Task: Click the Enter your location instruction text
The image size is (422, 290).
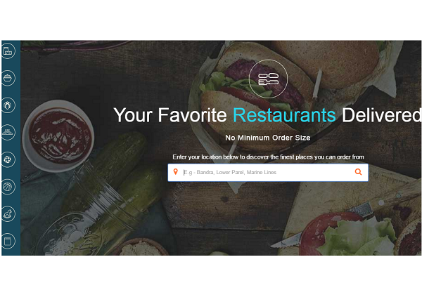Action: (x=268, y=157)
